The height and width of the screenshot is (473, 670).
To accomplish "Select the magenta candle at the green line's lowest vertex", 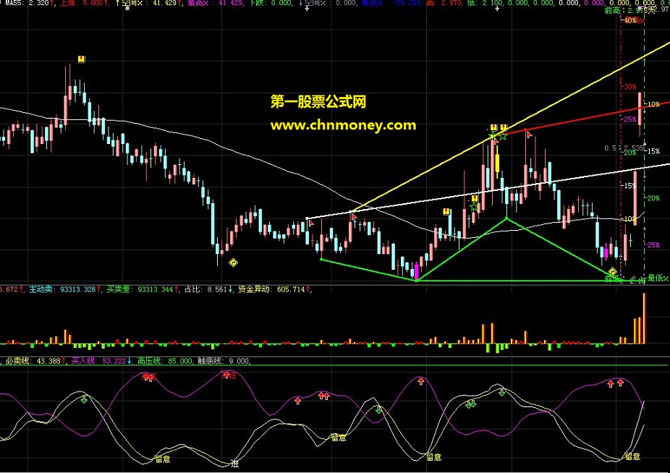I will (x=417, y=271).
